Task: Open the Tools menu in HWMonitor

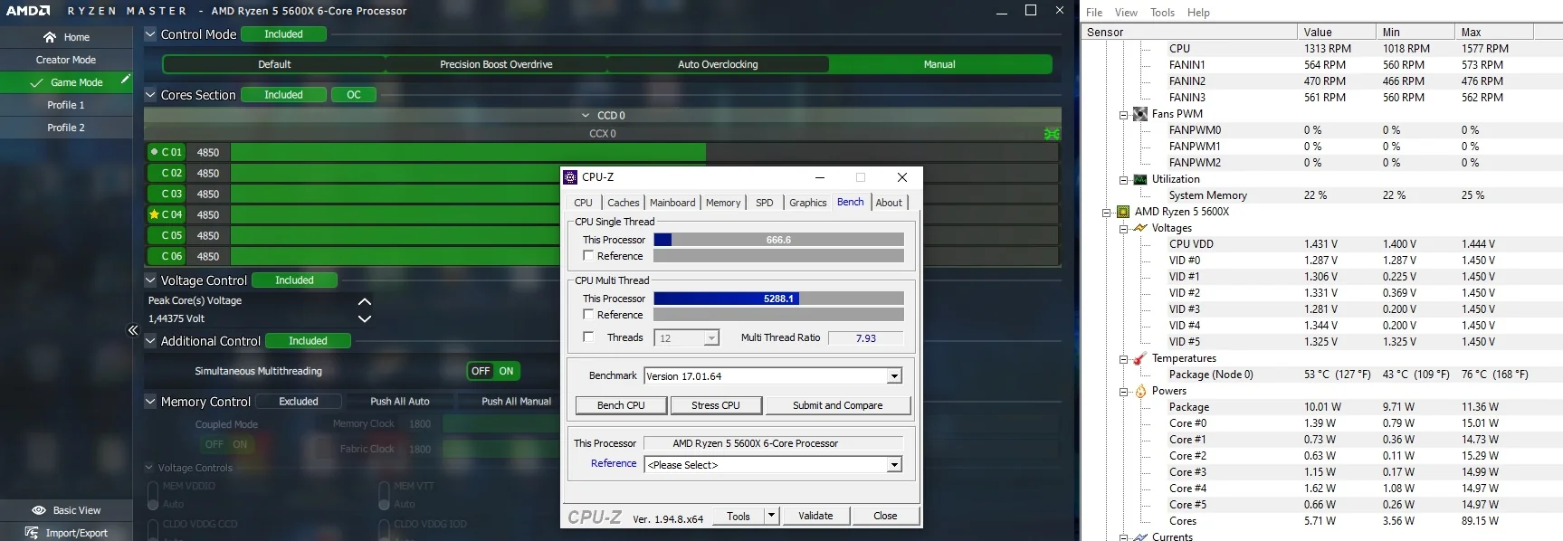Action: (x=1162, y=13)
